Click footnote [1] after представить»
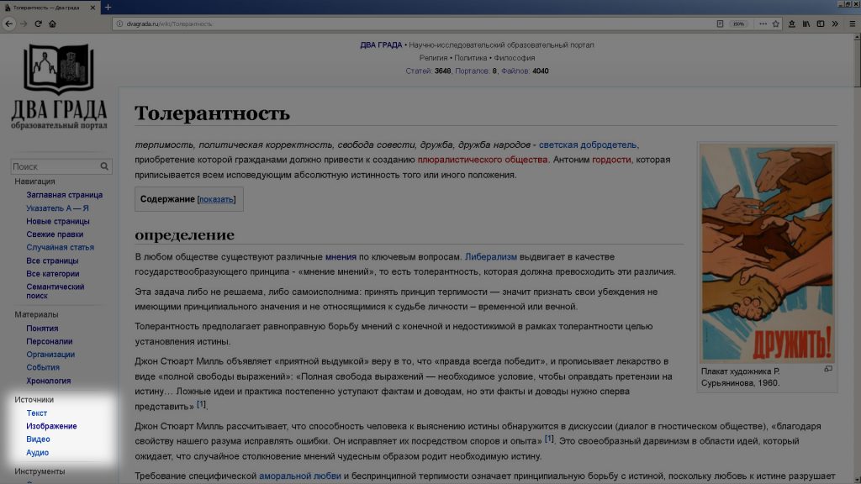This screenshot has width=861, height=484. (201, 404)
